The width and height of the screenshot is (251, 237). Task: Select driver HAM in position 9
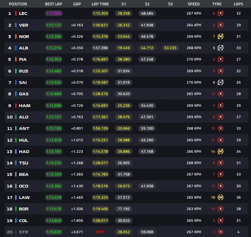point(25,106)
